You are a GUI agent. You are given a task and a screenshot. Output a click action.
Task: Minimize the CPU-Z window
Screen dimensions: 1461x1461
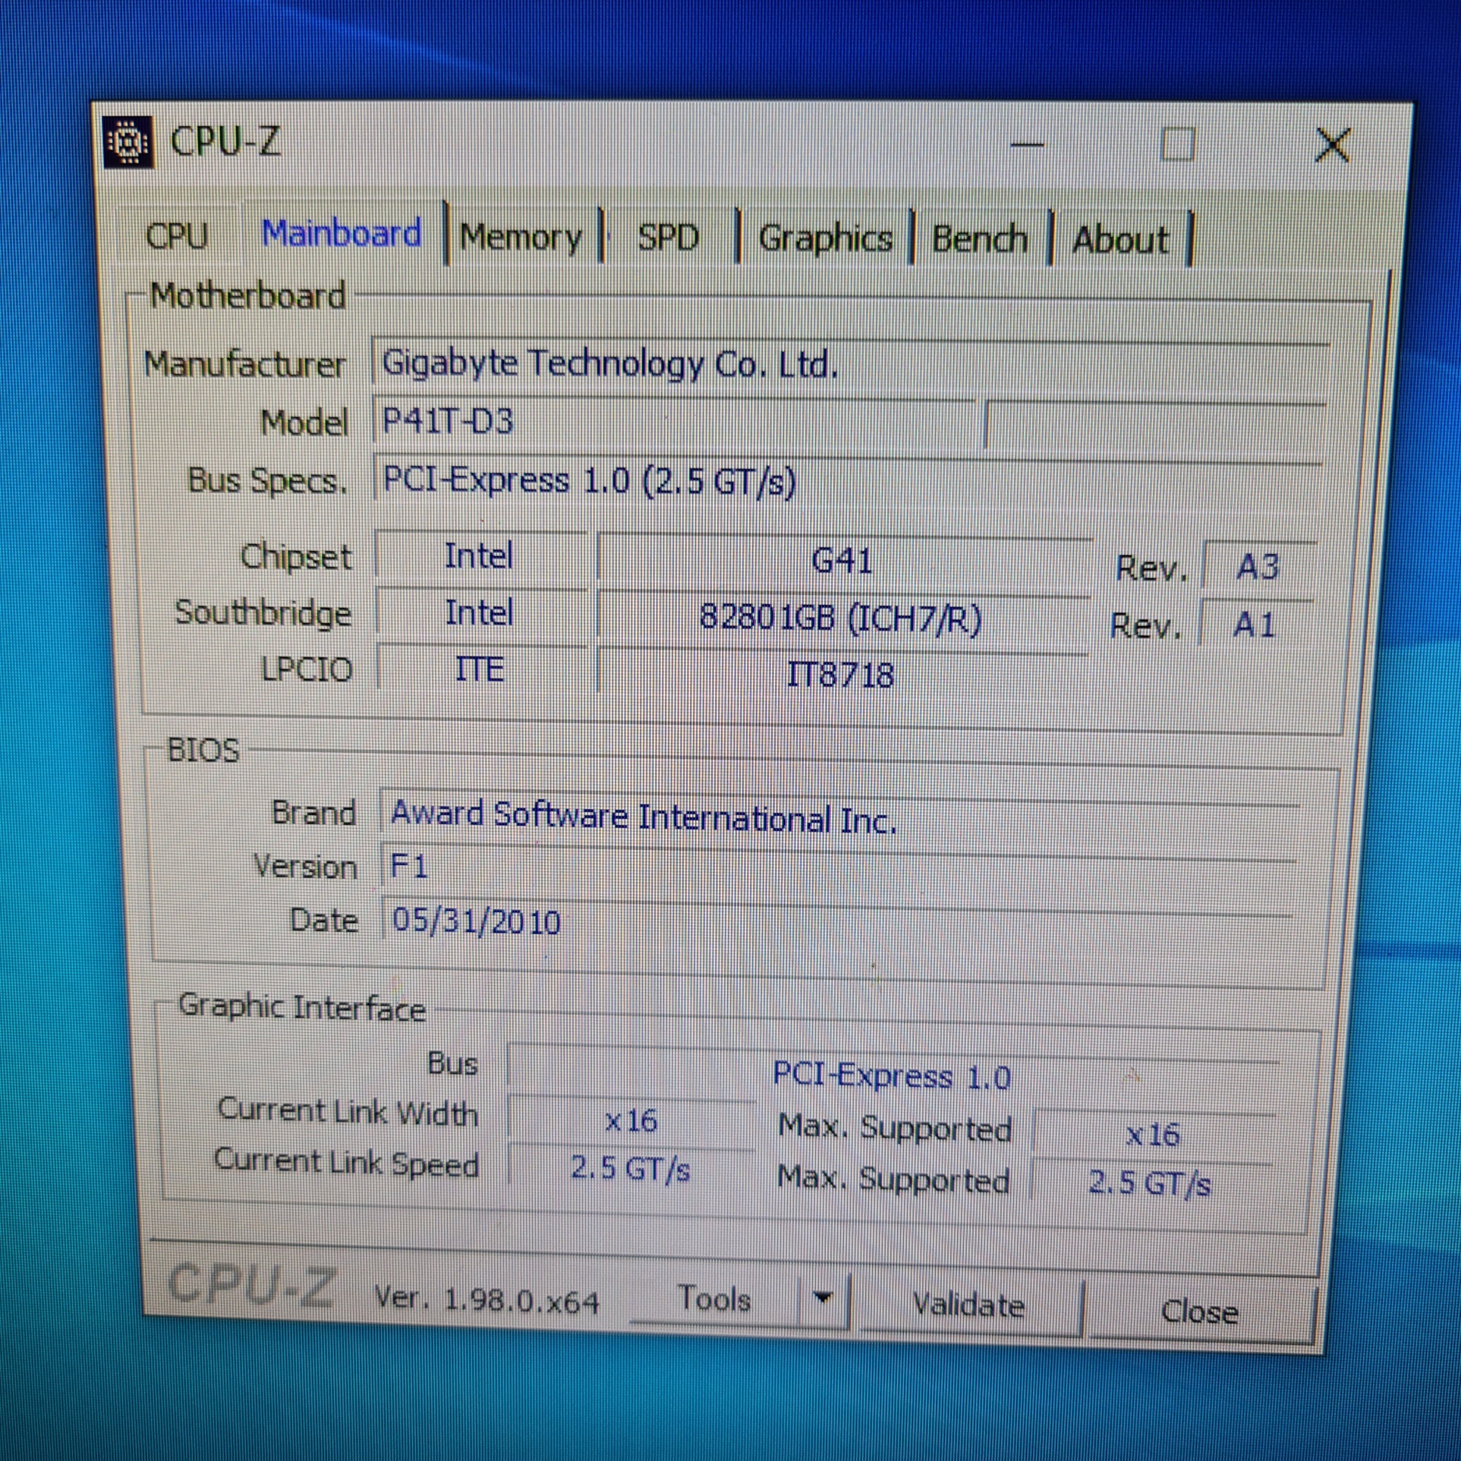(x=1027, y=144)
